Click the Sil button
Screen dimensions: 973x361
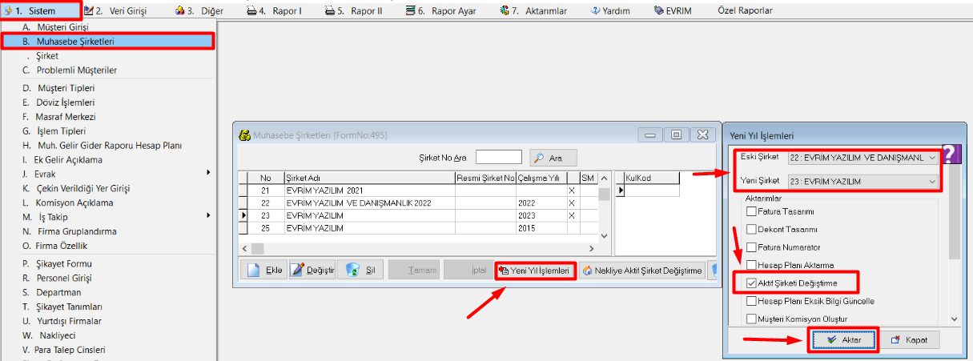coord(360,271)
